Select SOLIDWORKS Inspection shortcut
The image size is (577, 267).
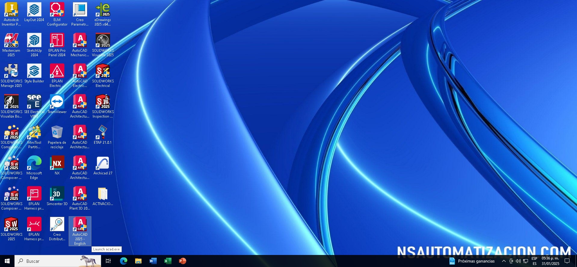(x=103, y=106)
